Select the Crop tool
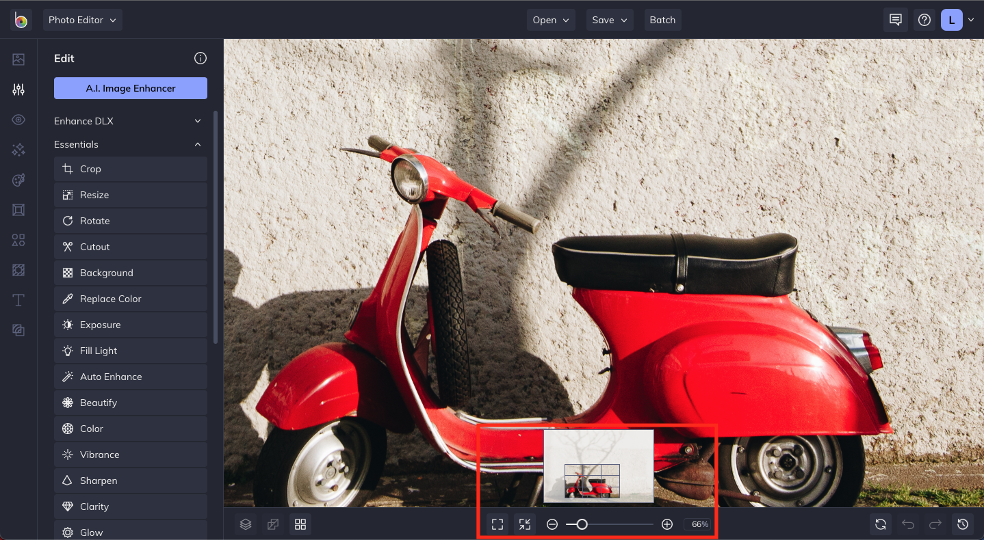This screenshot has width=984, height=540. [x=131, y=169]
